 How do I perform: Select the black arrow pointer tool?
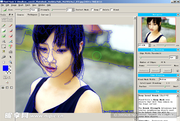(x=10, y=57)
